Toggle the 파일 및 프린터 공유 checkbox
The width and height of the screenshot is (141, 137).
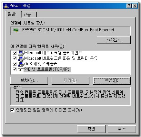point(15,58)
